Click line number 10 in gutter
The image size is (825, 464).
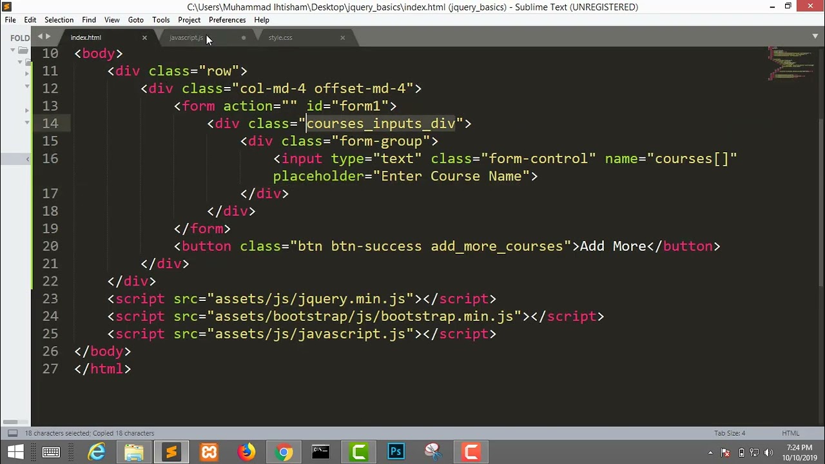50,53
